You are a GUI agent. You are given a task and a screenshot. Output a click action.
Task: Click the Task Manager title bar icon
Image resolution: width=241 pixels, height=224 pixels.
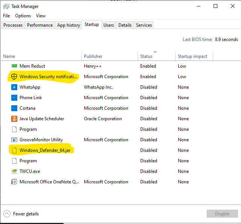(6, 6)
